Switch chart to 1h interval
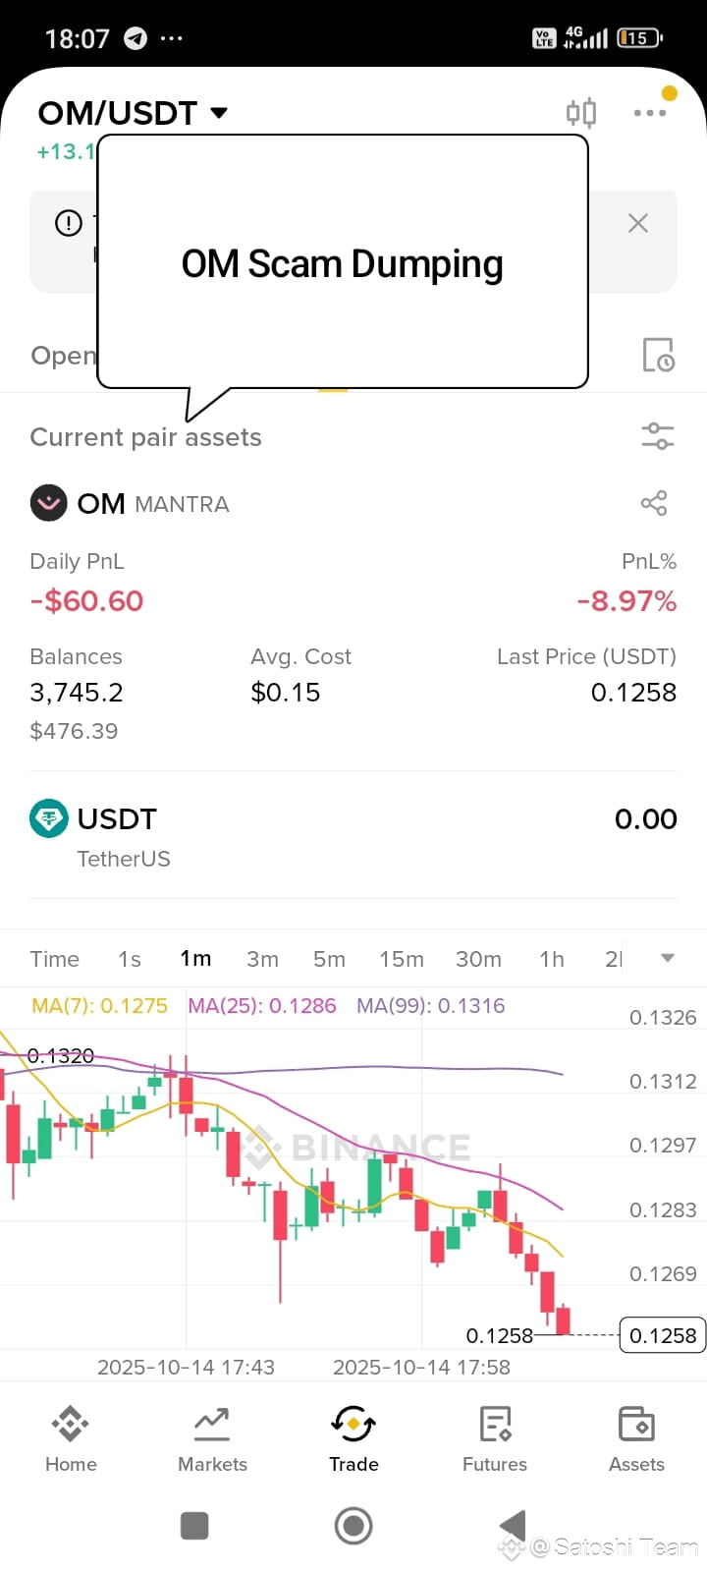 point(552,959)
